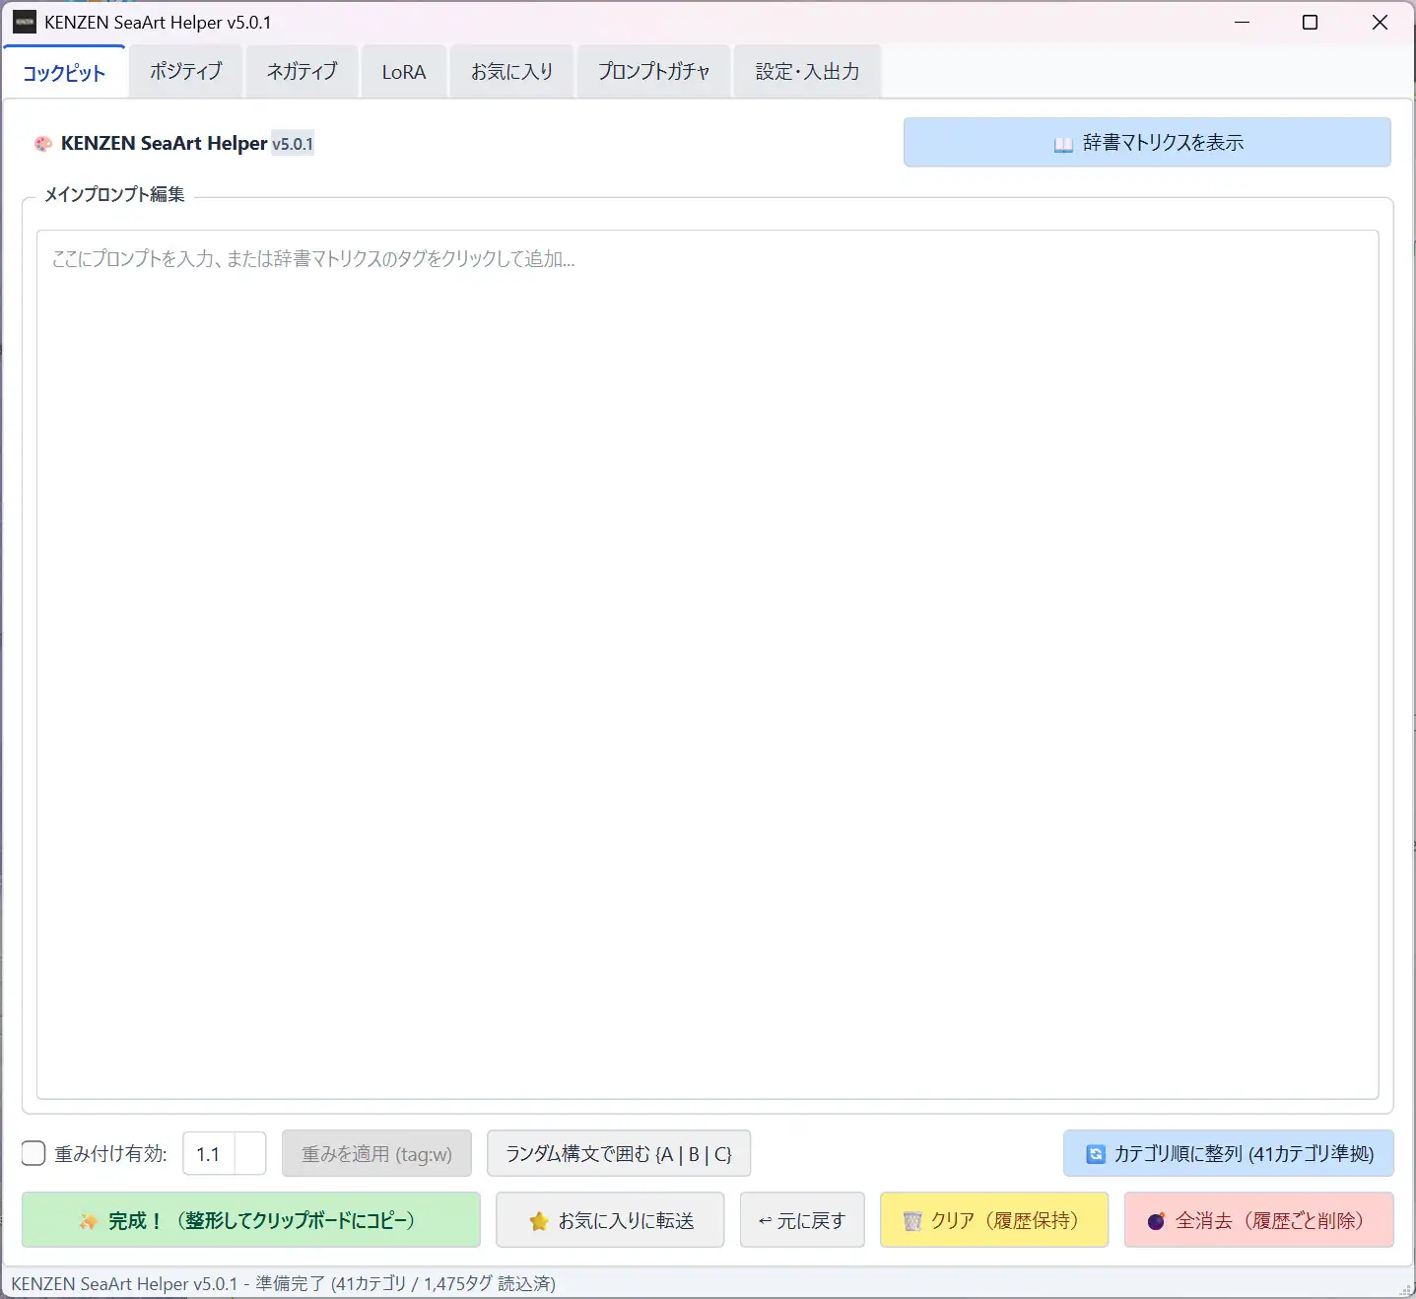The height and width of the screenshot is (1299, 1416).
Task: Click the weight value field showing 1.1
Action: [209, 1153]
